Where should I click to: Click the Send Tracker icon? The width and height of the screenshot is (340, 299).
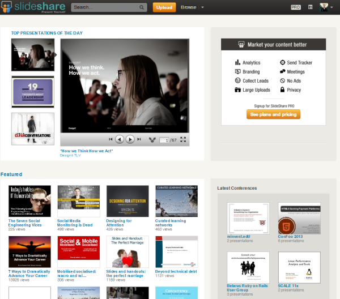(282, 62)
